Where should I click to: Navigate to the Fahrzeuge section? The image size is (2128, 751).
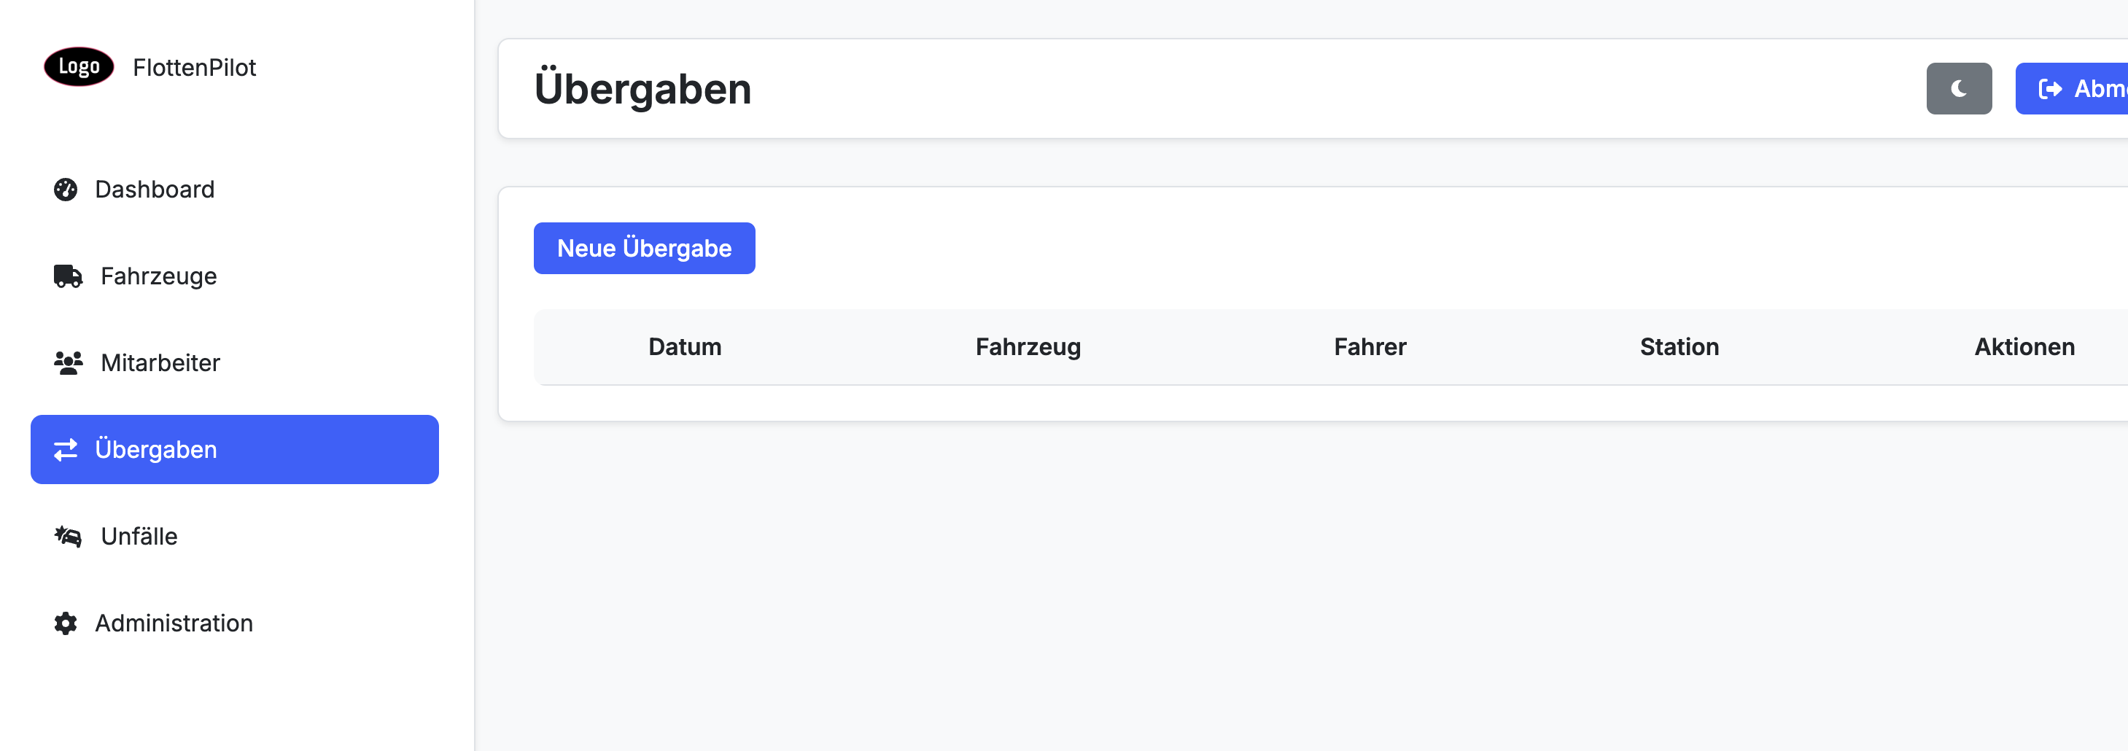[x=158, y=276]
